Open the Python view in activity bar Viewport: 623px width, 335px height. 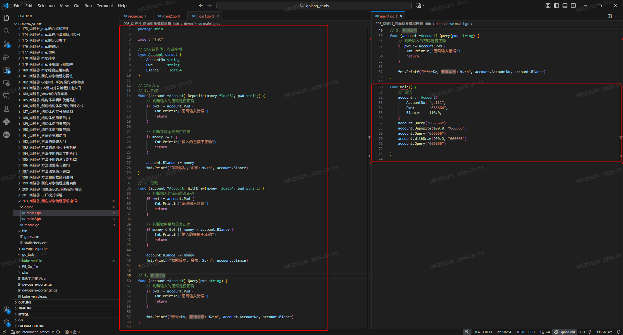(6, 122)
